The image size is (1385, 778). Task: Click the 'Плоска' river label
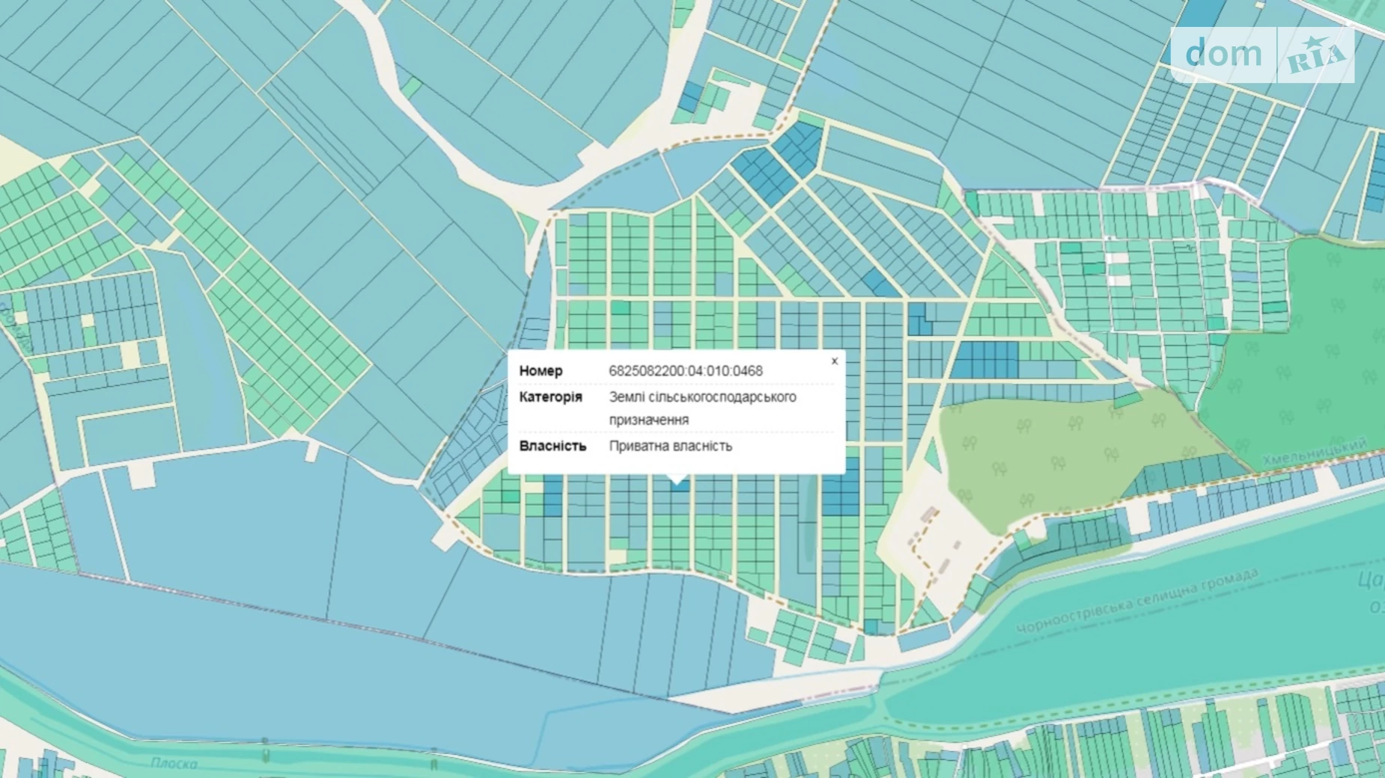coord(174,763)
